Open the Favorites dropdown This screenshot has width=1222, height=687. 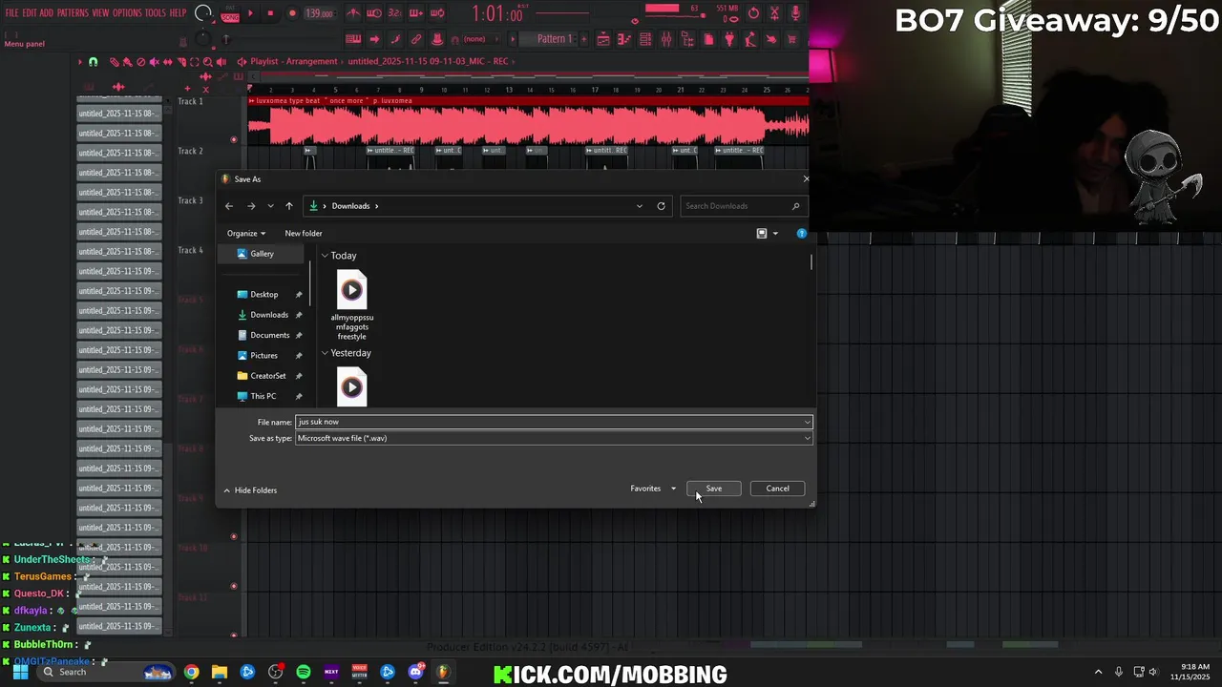coord(653,489)
